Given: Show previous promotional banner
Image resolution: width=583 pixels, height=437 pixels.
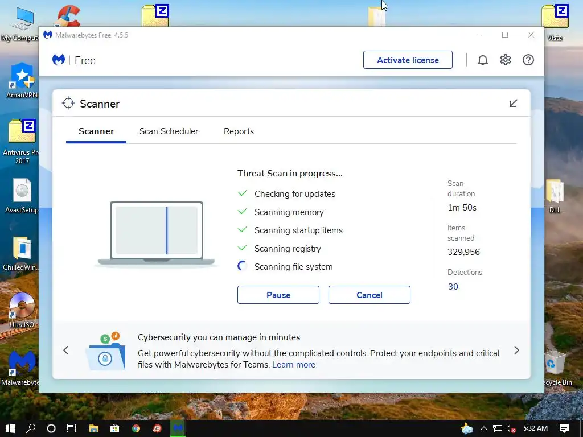Looking at the screenshot, I should pos(66,350).
